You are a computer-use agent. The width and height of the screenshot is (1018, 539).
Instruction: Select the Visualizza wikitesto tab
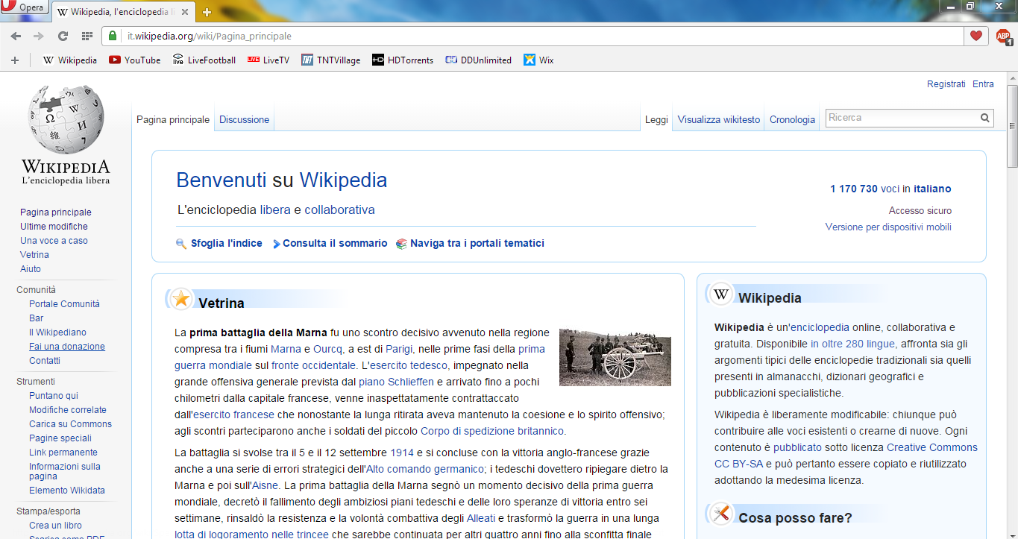(x=718, y=119)
